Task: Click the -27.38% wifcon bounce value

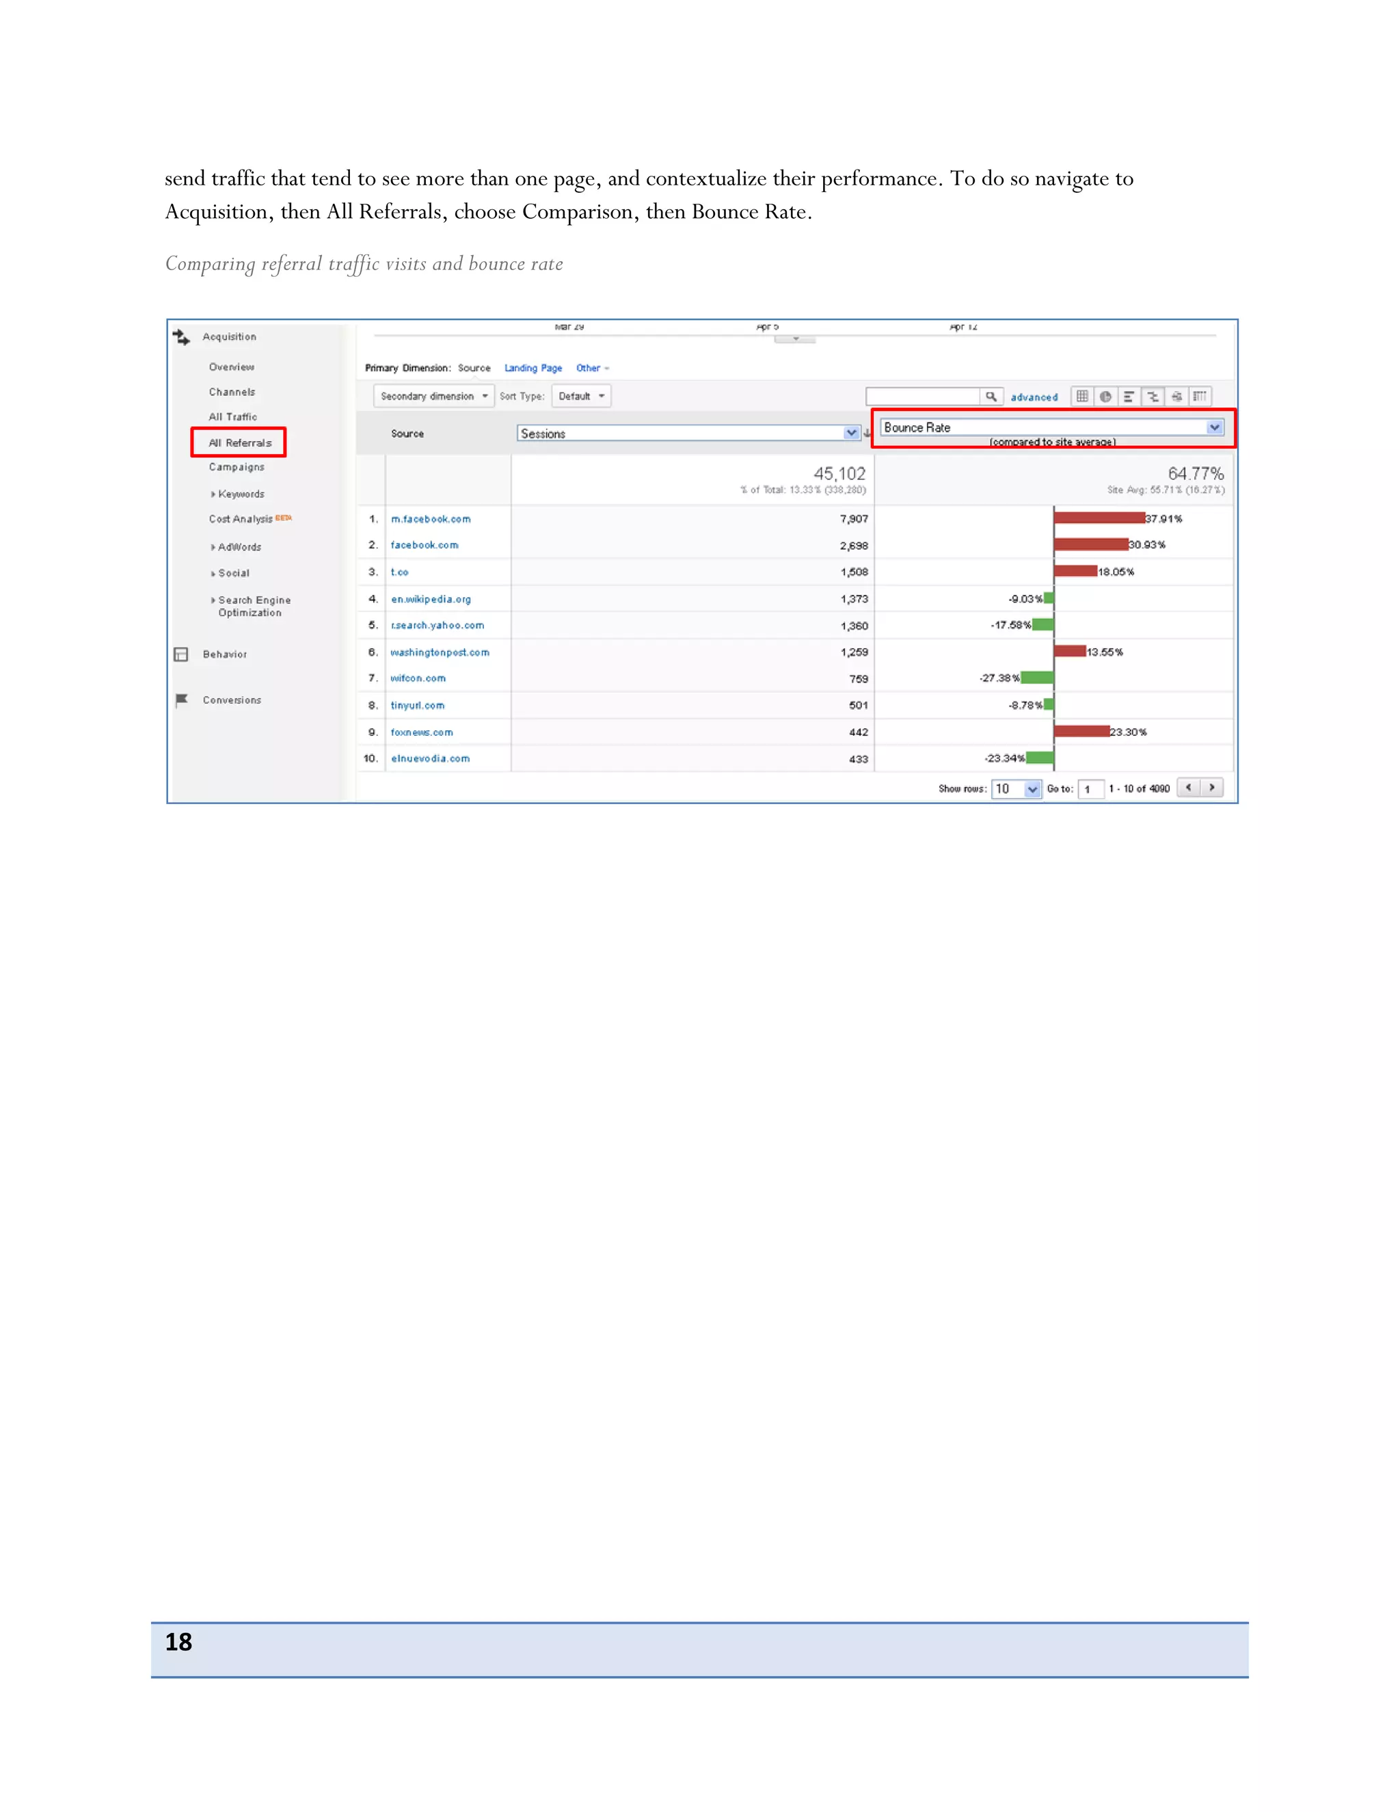Action: tap(999, 678)
